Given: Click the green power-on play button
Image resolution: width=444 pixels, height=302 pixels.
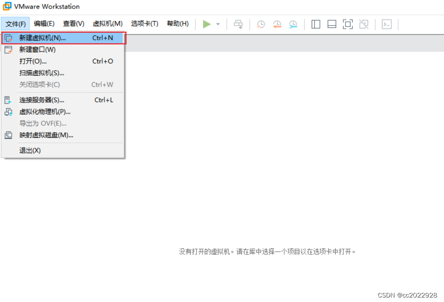Looking at the screenshot, I should (207, 24).
